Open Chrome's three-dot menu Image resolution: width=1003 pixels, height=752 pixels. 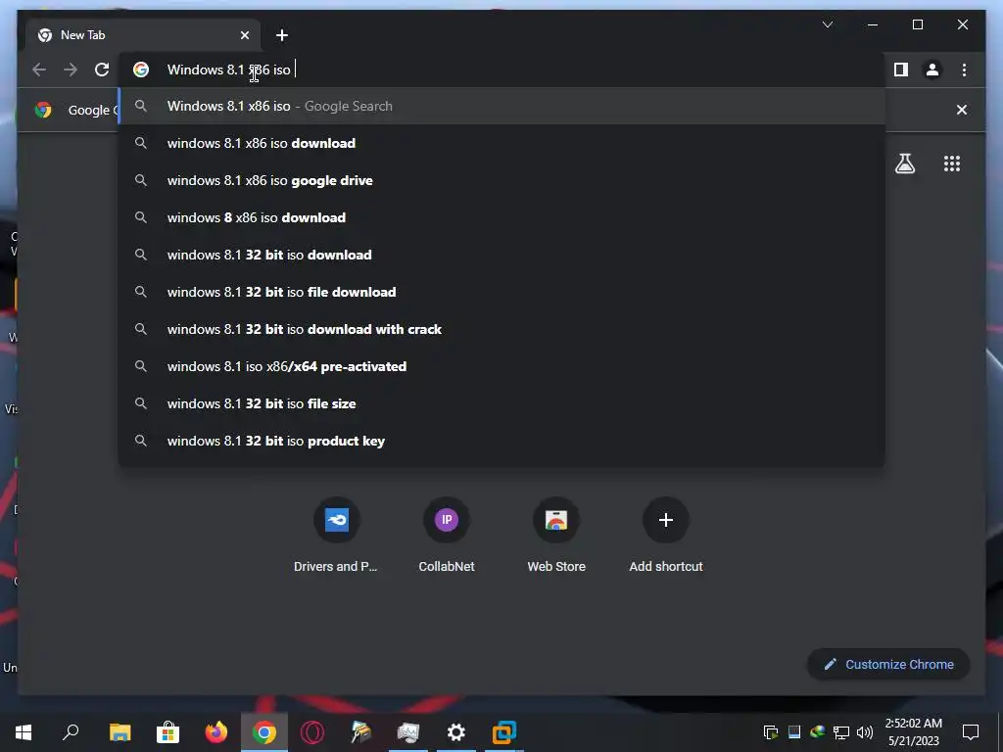tap(964, 70)
